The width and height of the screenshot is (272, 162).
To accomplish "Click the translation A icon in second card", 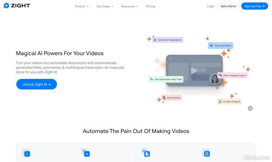I will (86, 154).
